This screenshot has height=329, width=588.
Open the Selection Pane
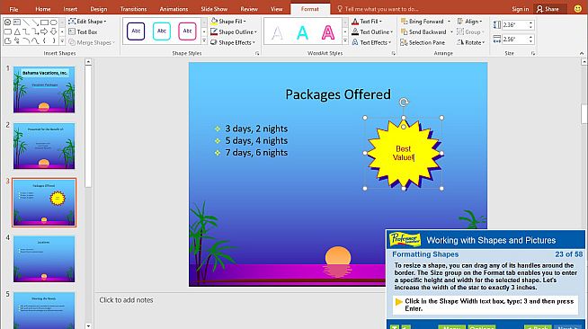[x=423, y=42]
